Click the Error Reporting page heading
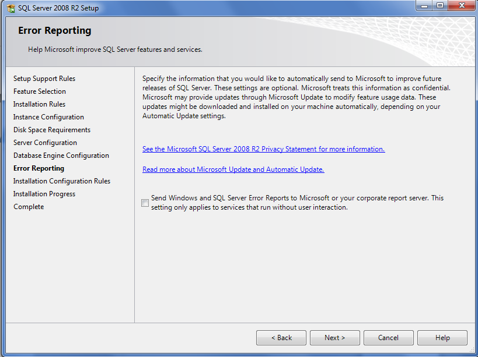Image resolution: width=478 pixels, height=357 pixels. click(54, 30)
